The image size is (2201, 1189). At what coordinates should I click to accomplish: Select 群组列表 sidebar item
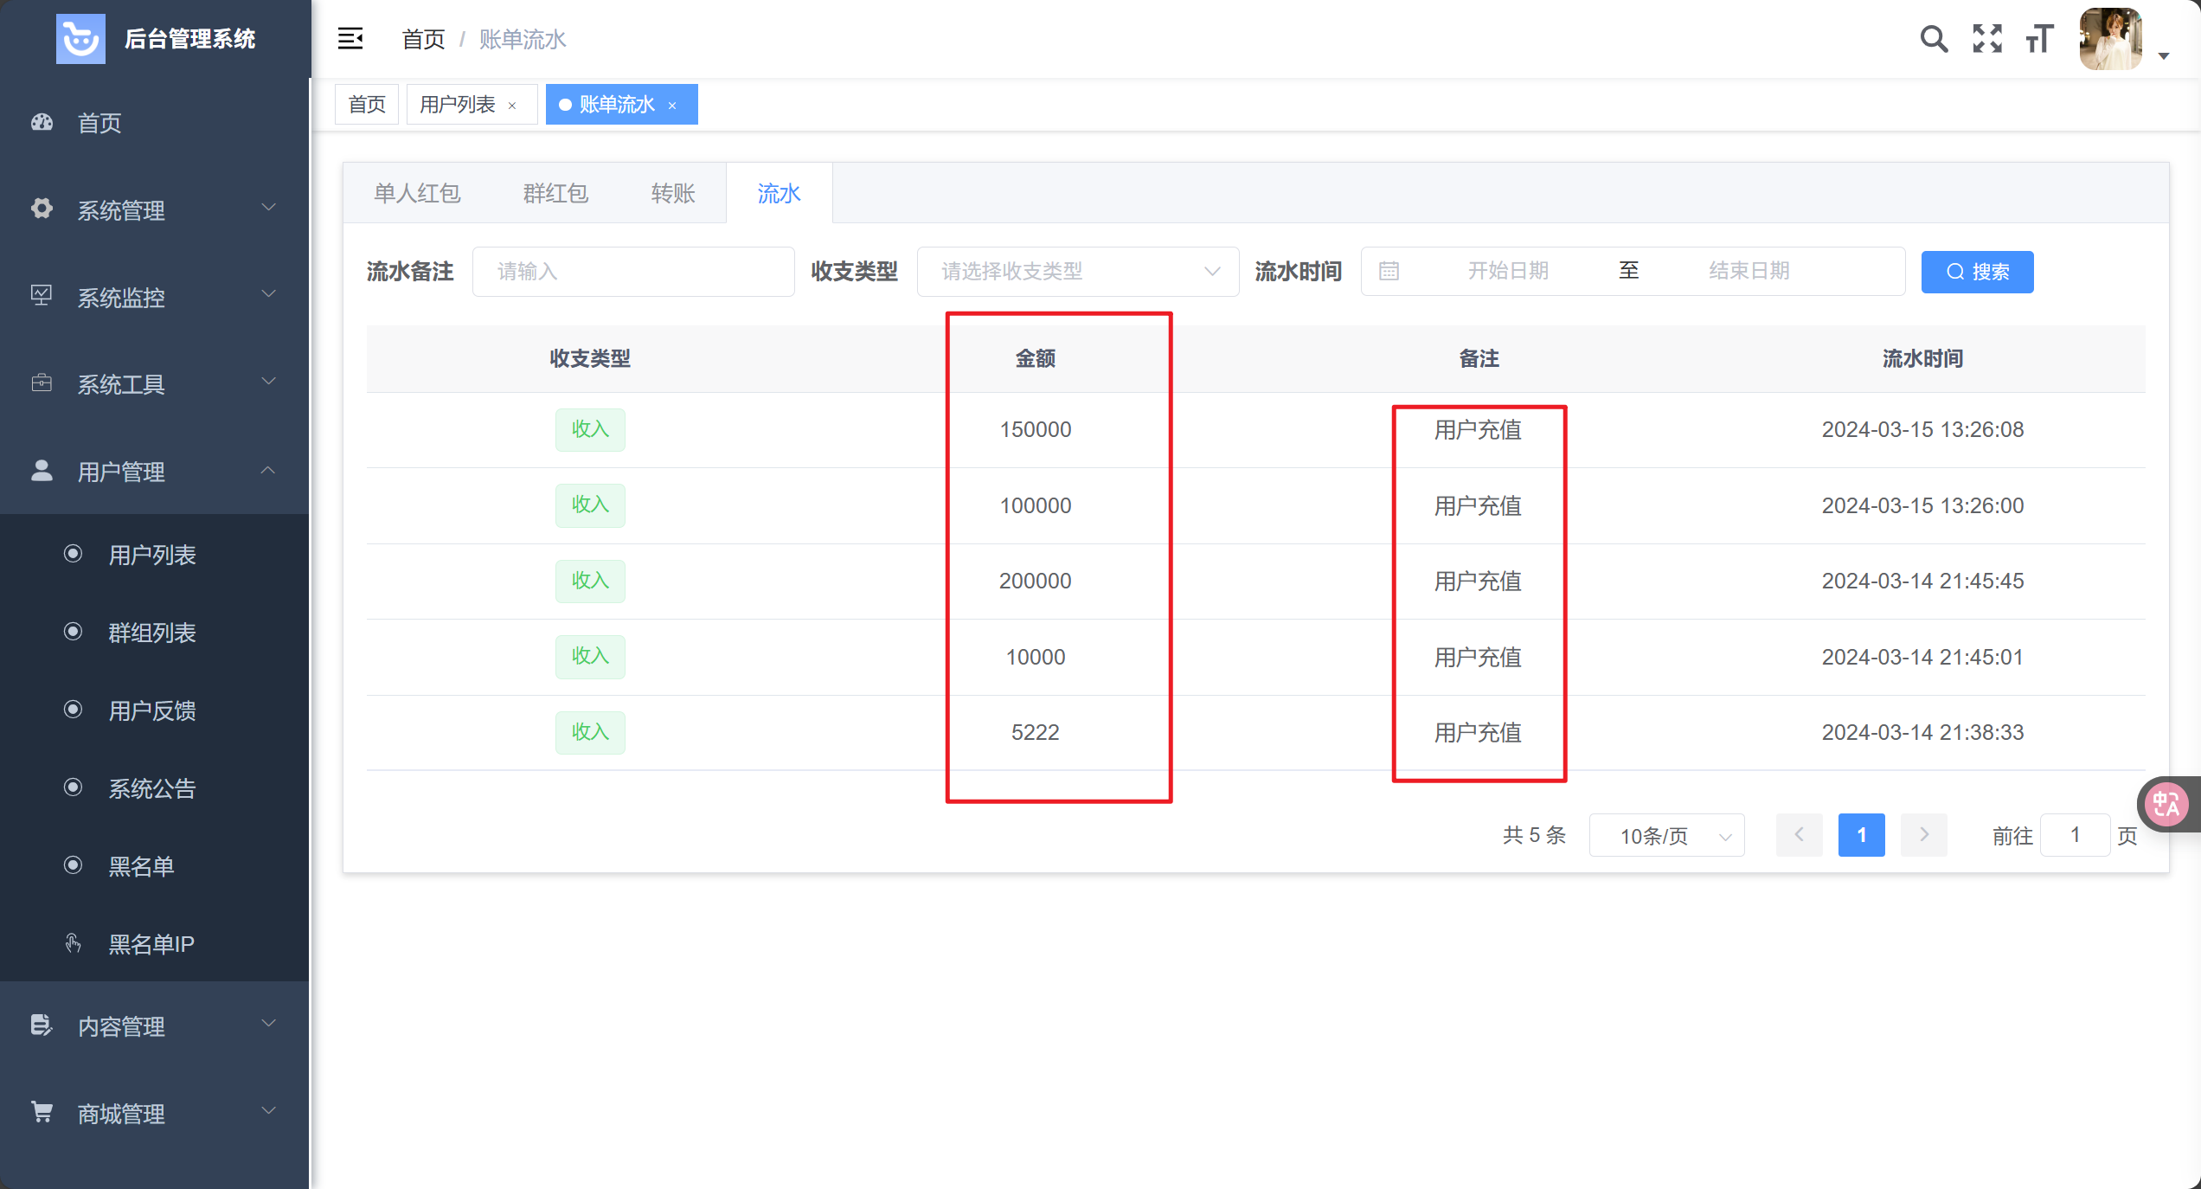coord(152,633)
